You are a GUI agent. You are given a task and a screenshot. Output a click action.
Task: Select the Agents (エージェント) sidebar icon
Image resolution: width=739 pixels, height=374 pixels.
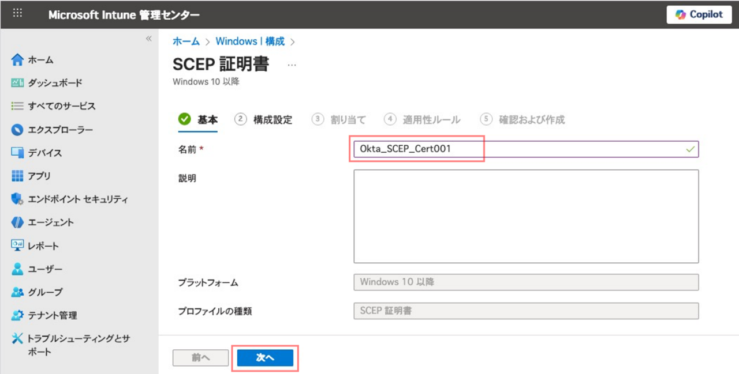[x=18, y=222]
